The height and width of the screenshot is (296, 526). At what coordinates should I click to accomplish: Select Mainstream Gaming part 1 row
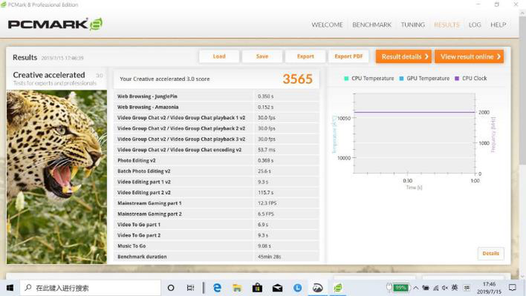[216, 203]
